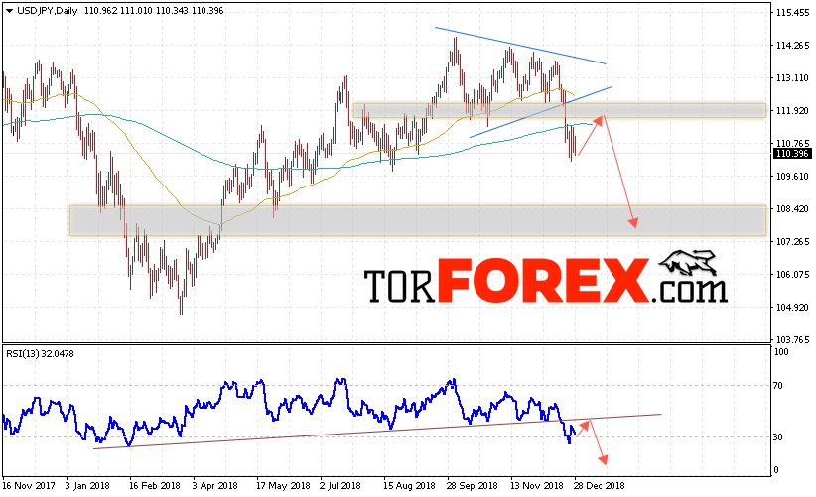
Task: Click the 28 Dec 2018 date label
Action: coord(599,486)
